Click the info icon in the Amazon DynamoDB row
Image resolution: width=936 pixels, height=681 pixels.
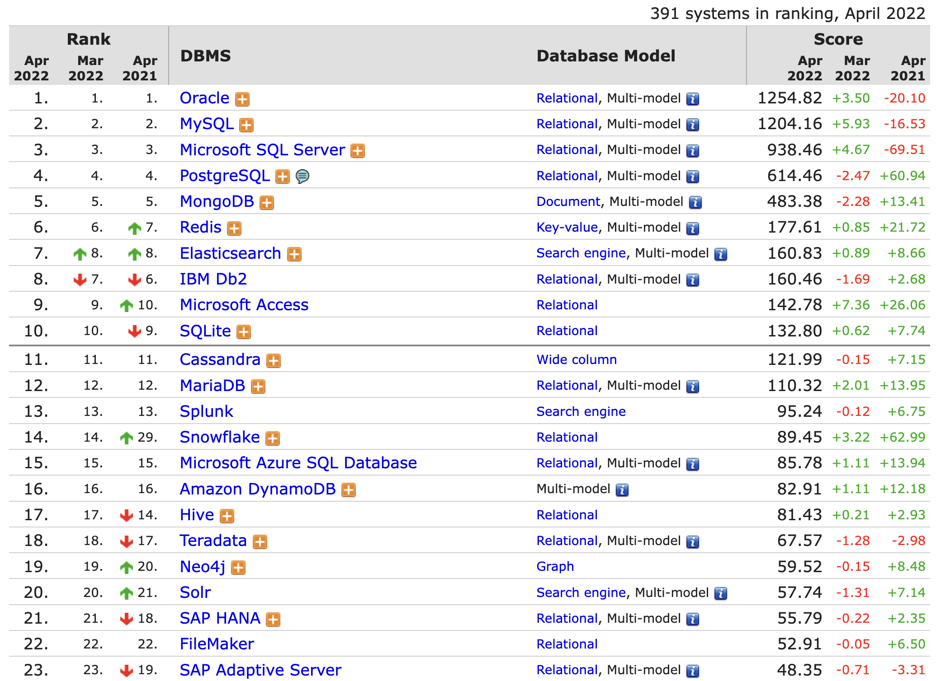[x=622, y=490]
